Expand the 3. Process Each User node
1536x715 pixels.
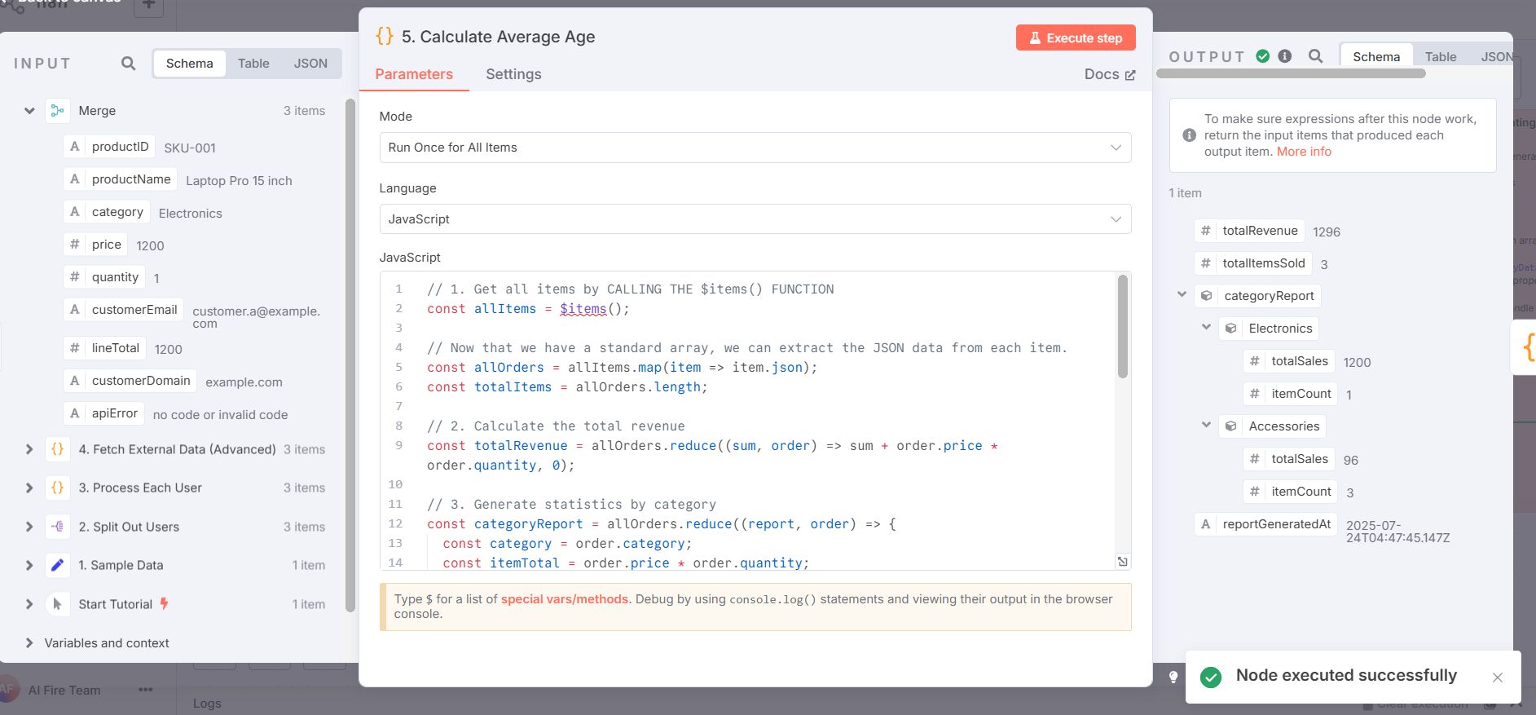coord(29,487)
